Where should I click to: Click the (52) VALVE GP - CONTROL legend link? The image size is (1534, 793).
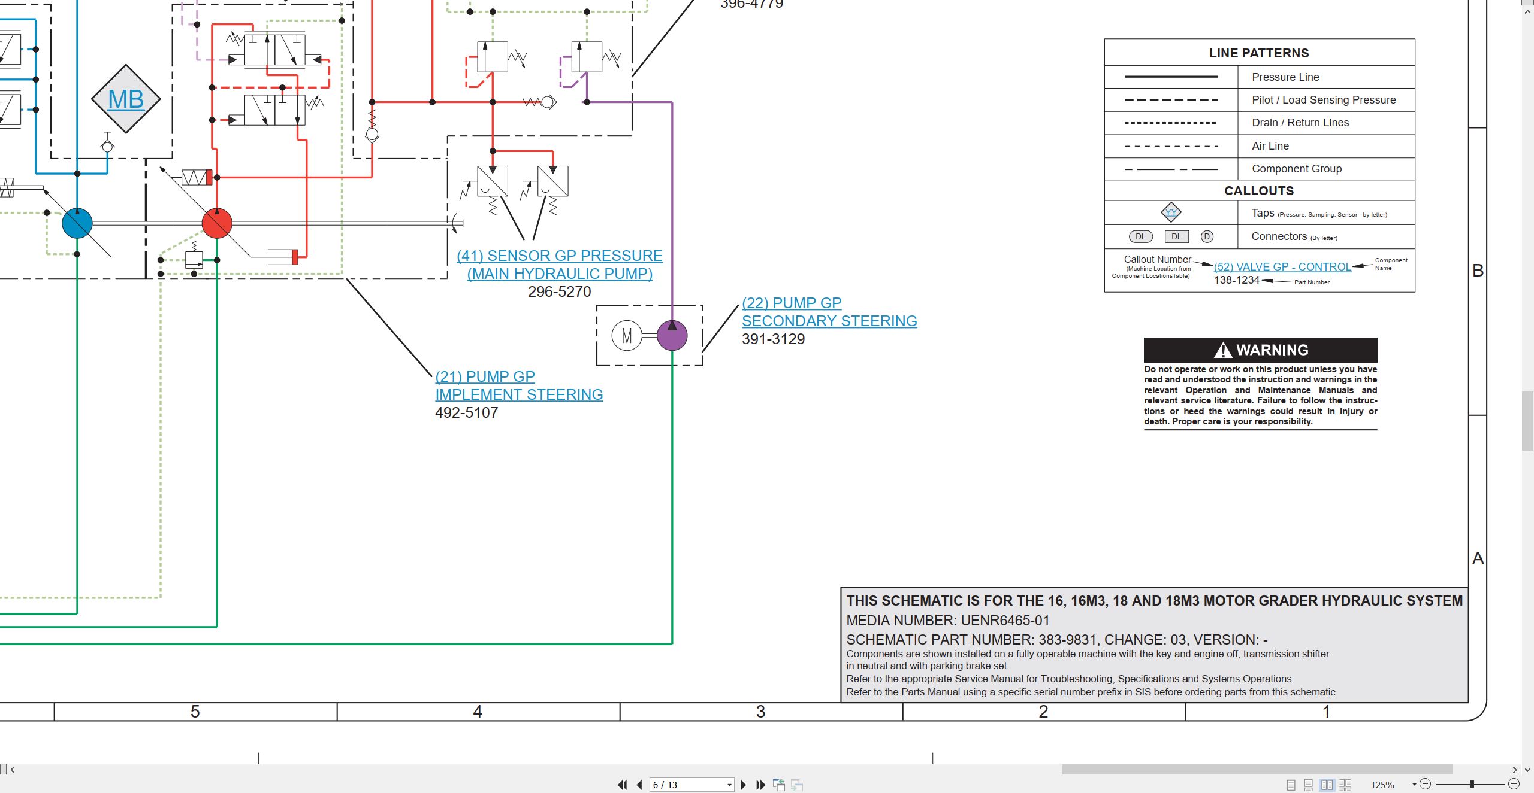pos(1282,267)
